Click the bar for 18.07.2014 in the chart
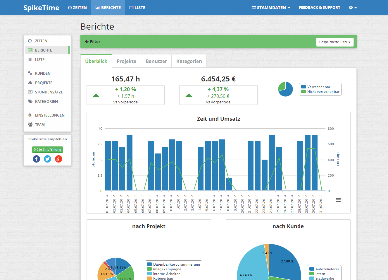 click(x=229, y=185)
